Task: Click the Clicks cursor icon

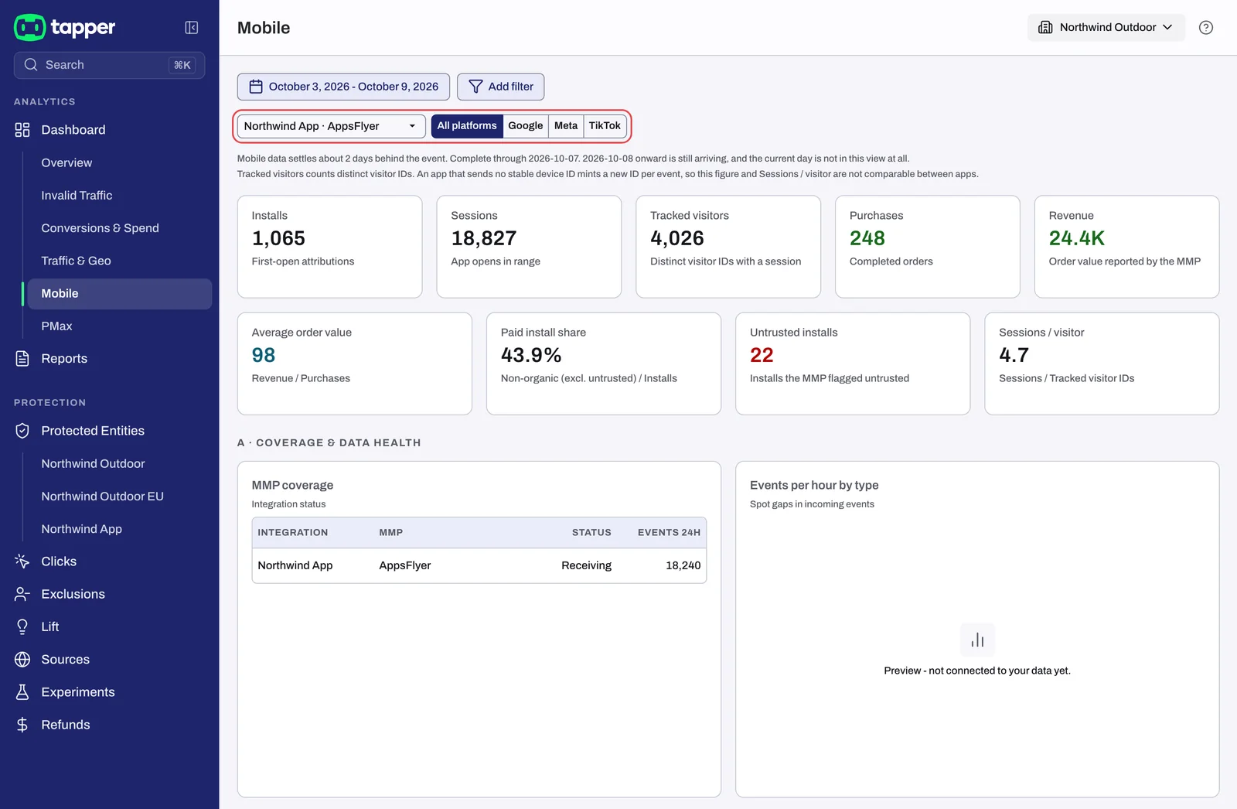Action: (x=22, y=562)
